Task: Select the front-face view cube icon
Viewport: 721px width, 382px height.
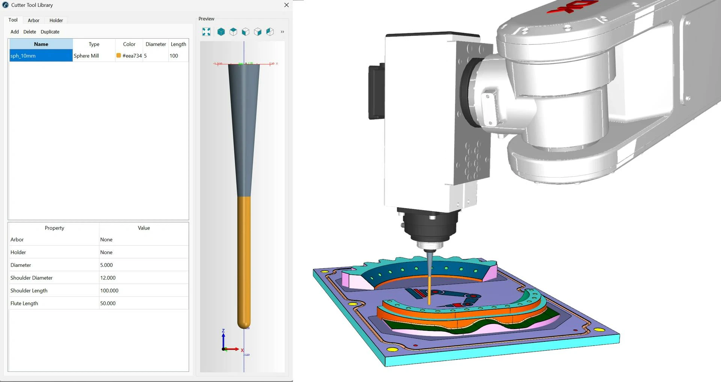Action: (246, 32)
